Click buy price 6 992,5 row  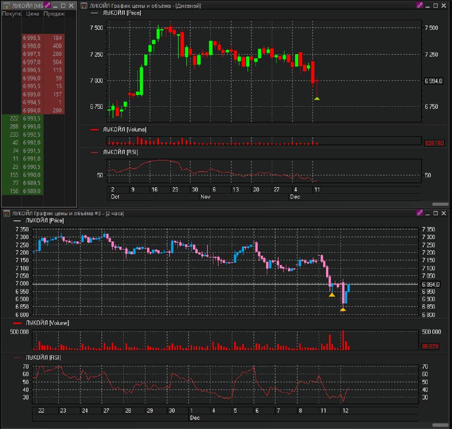pyautogui.click(x=32, y=135)
